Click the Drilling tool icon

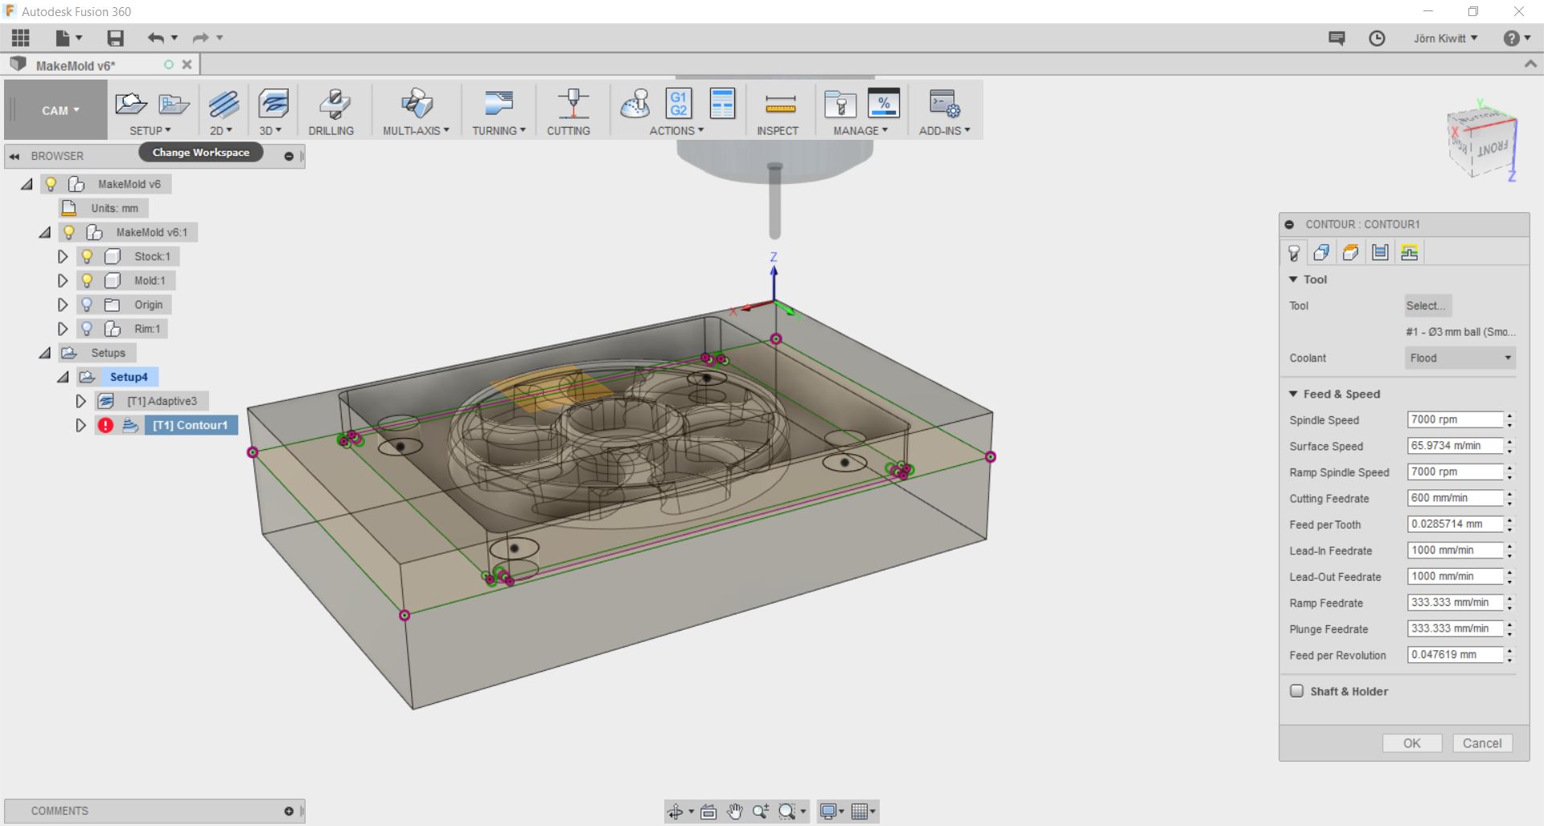(x=334, y=104)
